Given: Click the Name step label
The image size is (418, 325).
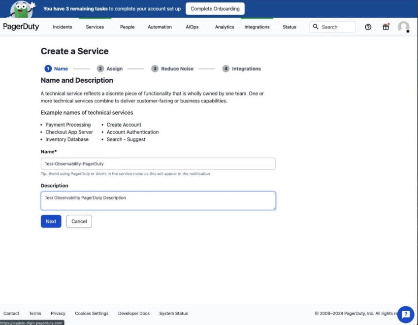Looking at the screenshot, I should [x=61, y=68].
